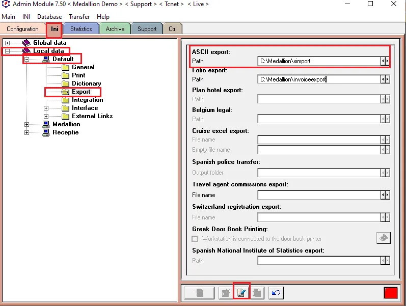The height and width of the screenshot is (306, 406).
Task: Click the Plan hotel export Path field
Action: [319, 99]
